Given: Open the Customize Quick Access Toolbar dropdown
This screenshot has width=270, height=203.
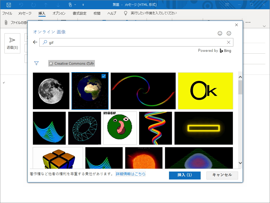Looking at the screenshot, I should [x=83, y=4].
